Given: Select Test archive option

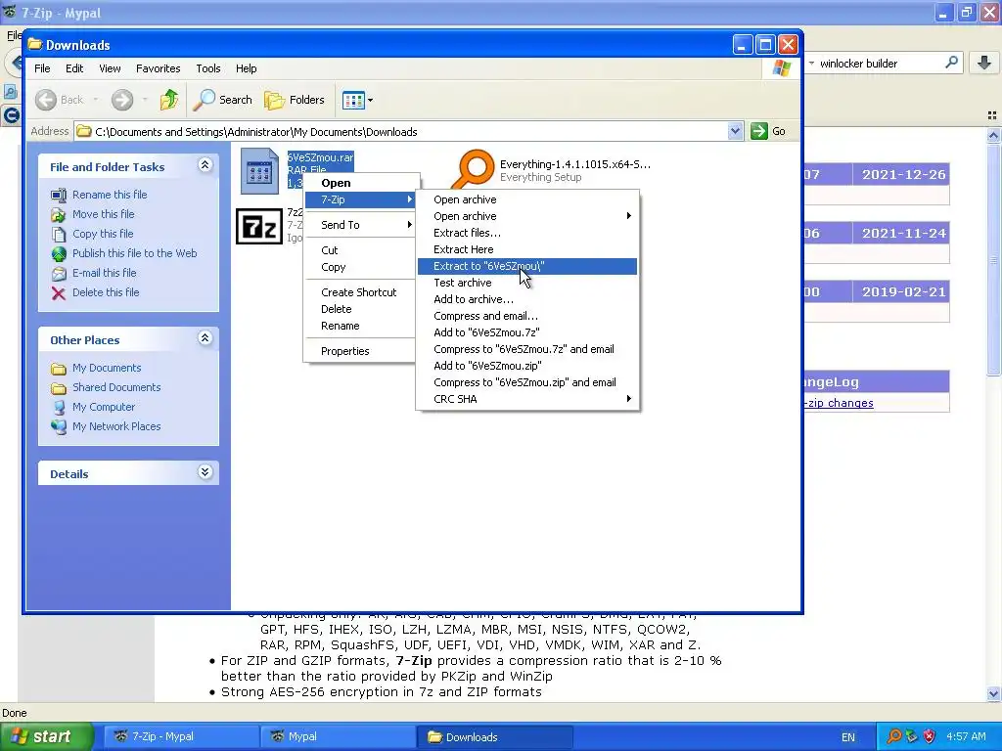Looking at the screenshot, I should (527, 283).
